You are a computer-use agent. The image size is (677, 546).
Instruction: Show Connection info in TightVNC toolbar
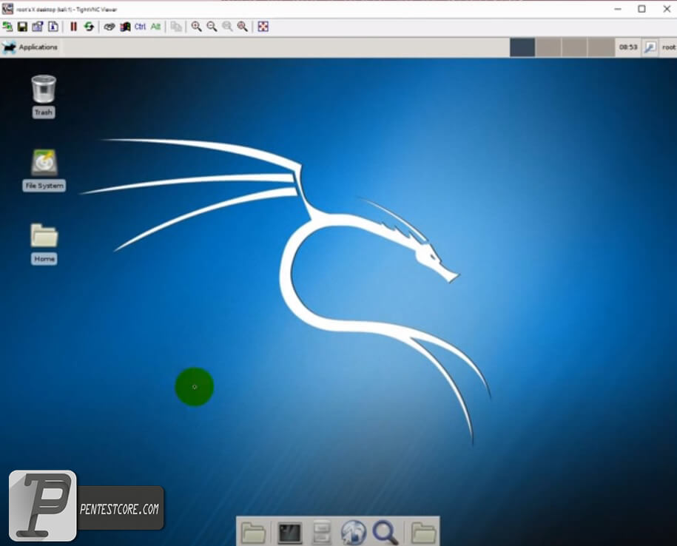(x=53, y=27)
